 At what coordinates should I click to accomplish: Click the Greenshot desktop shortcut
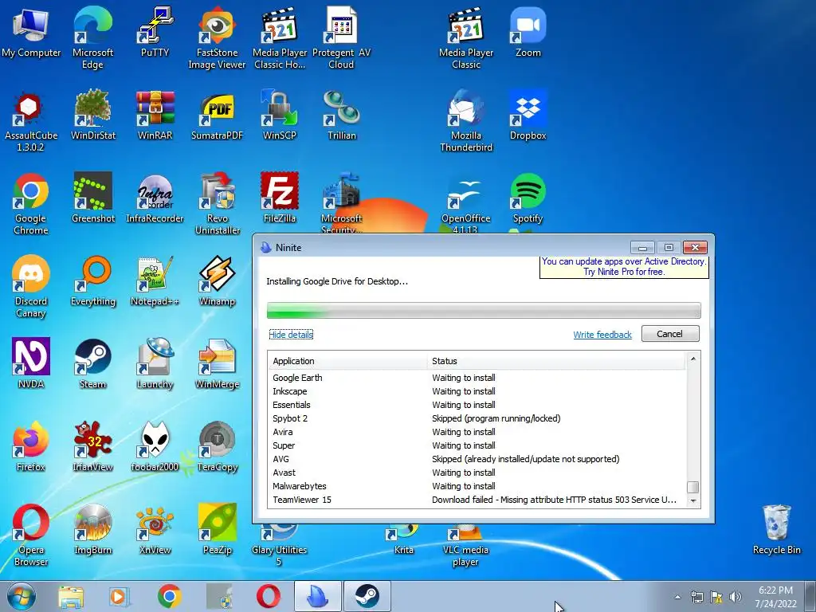coord(92,198)
